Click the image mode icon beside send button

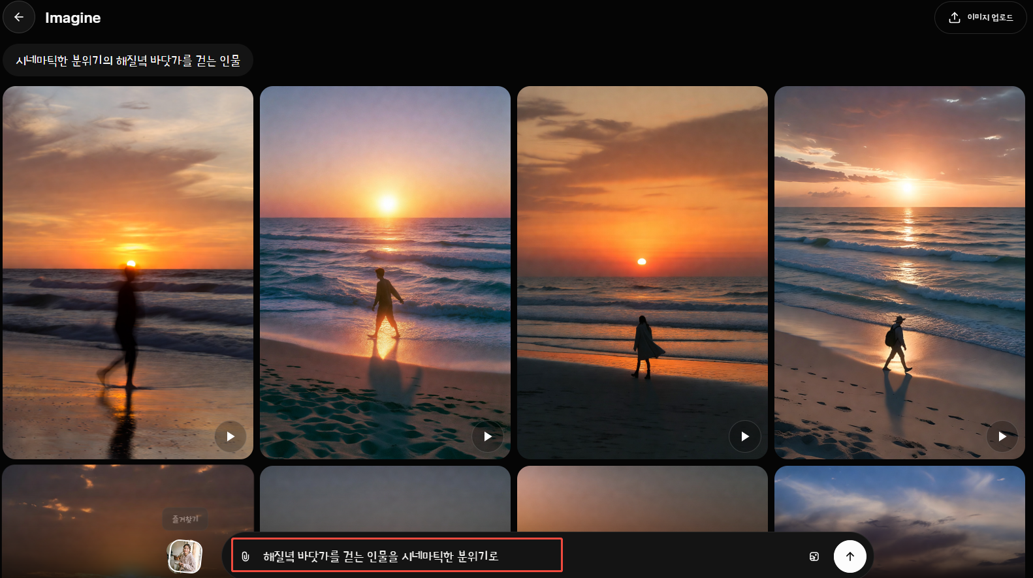[x=814, y=556]
